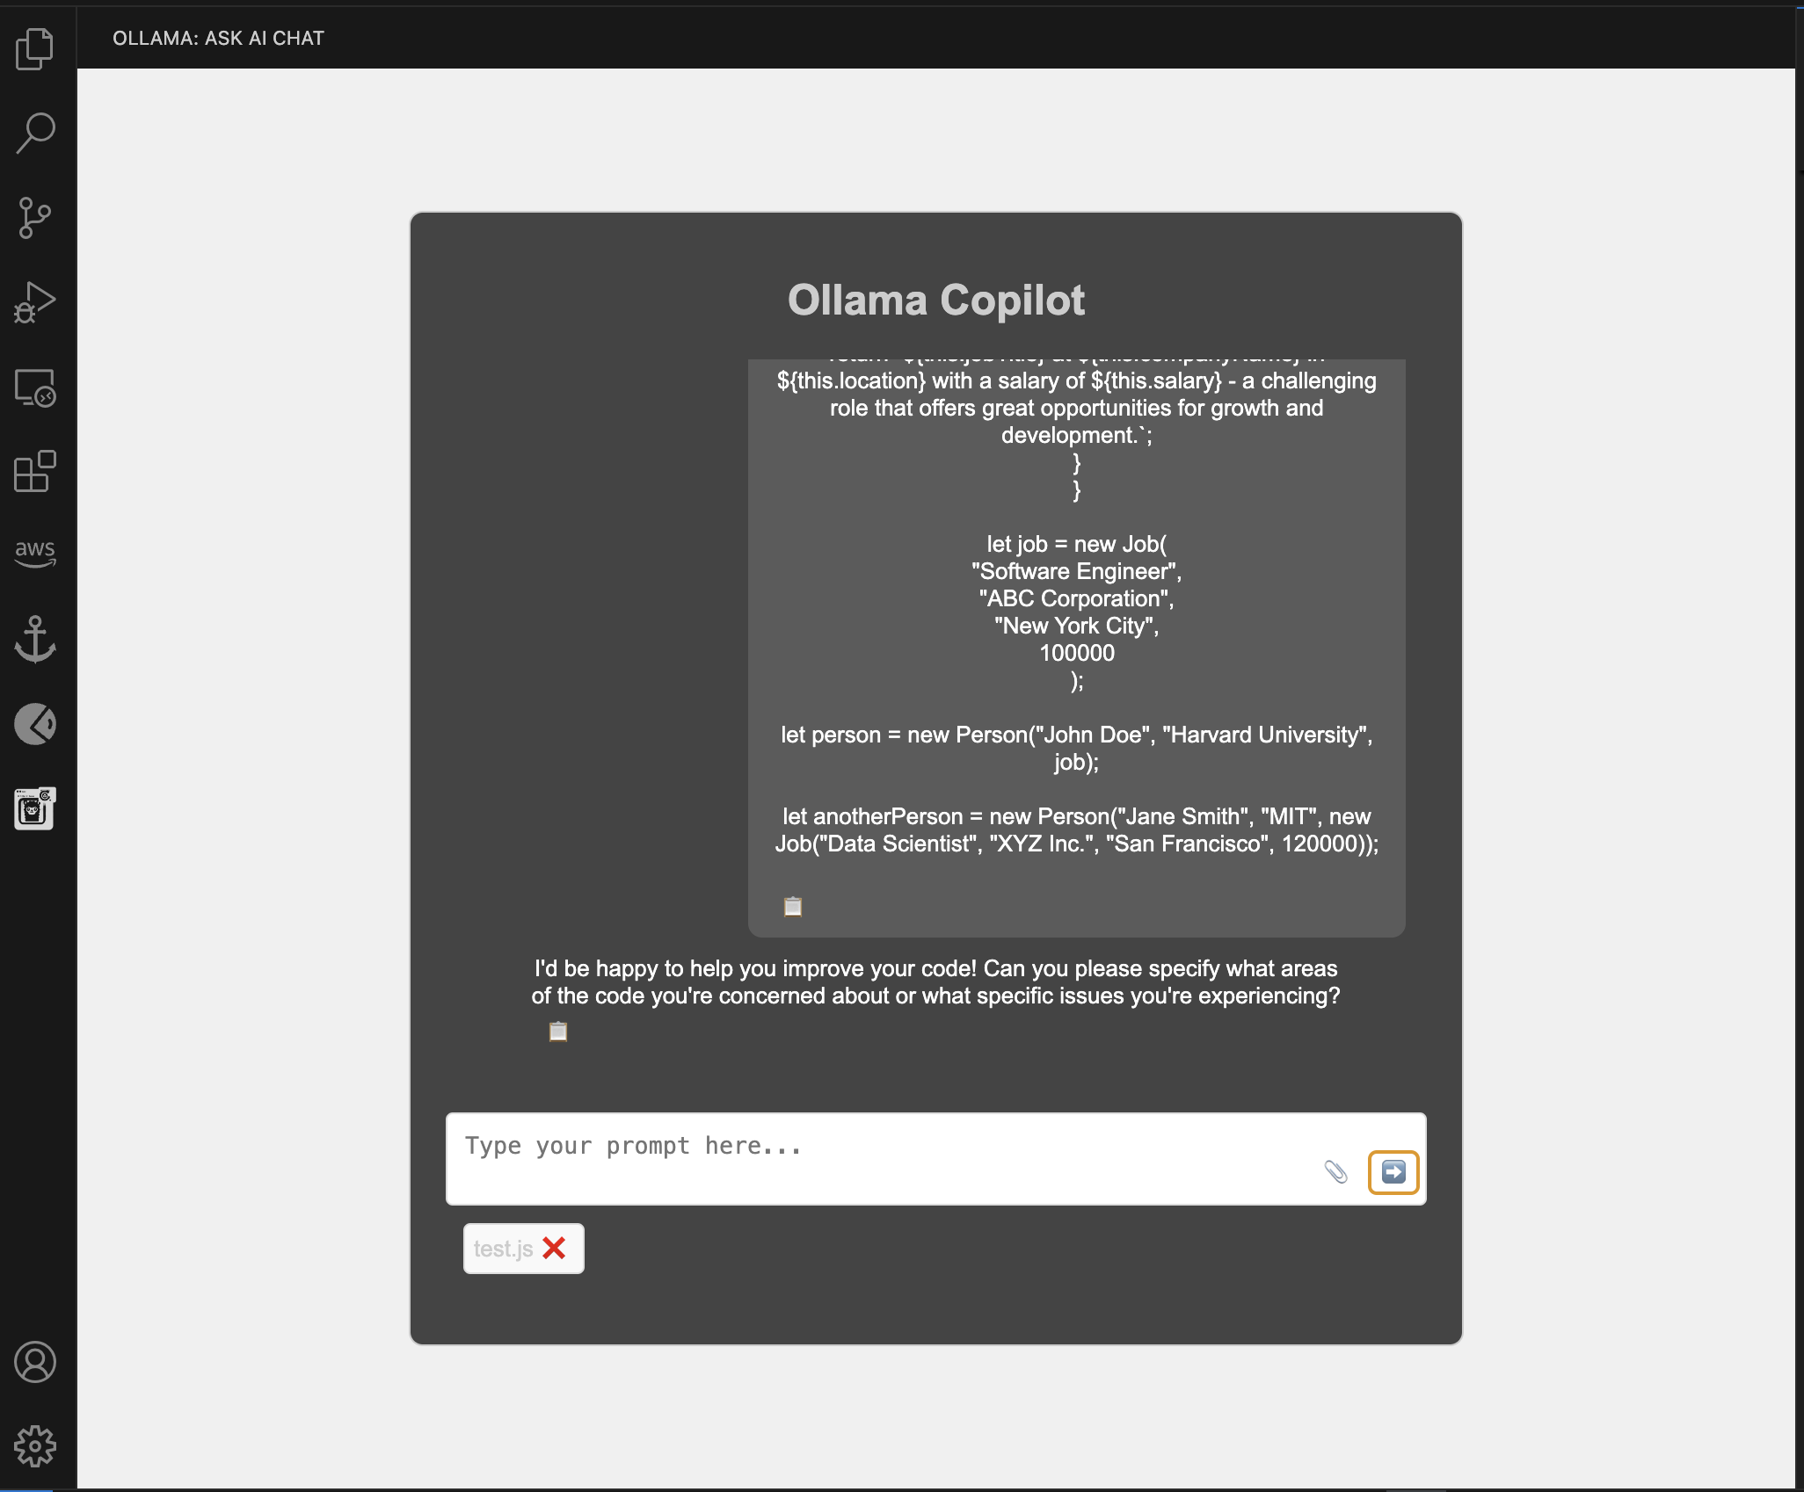Image resolution: width=1804 pixels, height=1492 pixels.
Task: Copy the AI response message
Action: point(558,1031)
